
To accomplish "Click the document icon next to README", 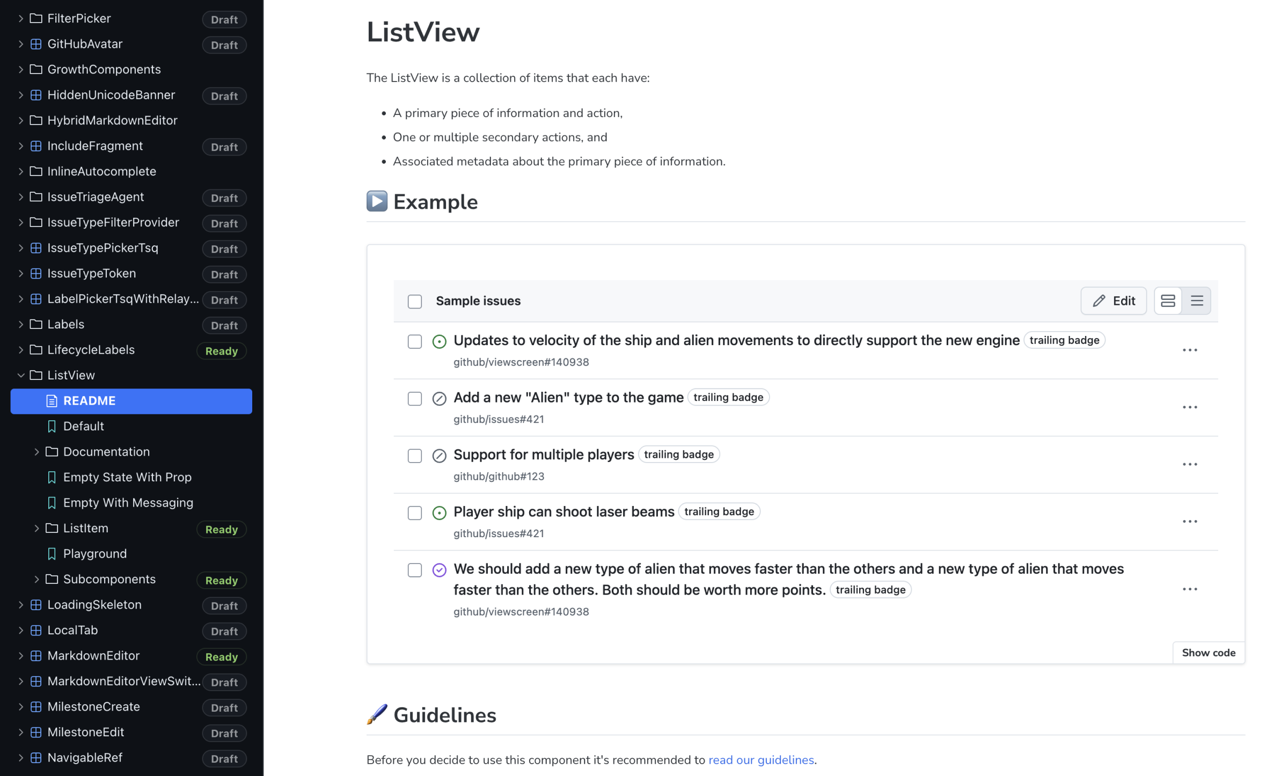I will click(52, 400).
